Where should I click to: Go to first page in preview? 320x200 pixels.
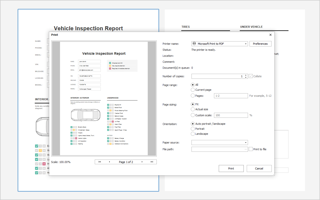click(x=100, y=162)
